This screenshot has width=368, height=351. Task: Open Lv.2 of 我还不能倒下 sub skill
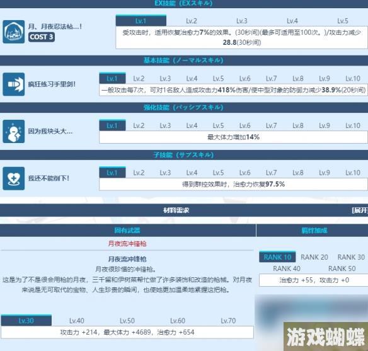[139, 173]
